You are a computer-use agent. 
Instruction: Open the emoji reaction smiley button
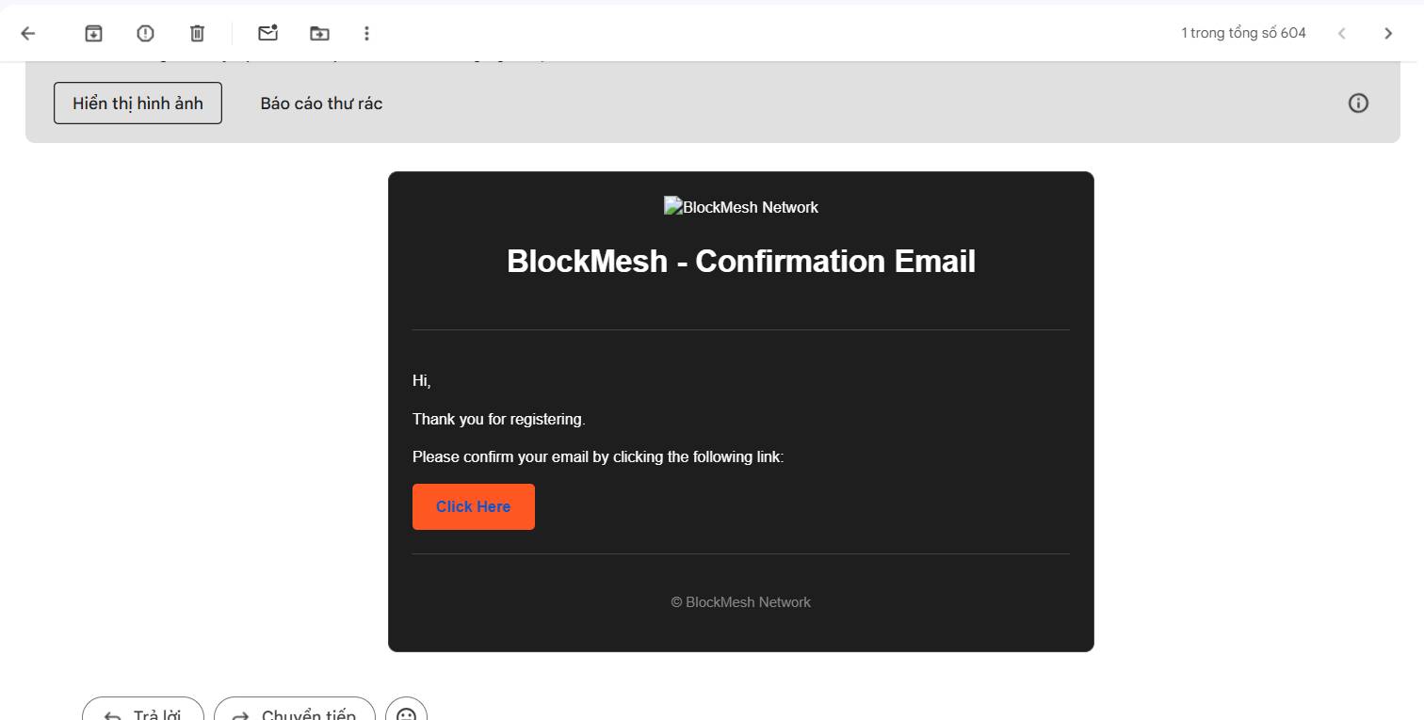coord(406,710)
